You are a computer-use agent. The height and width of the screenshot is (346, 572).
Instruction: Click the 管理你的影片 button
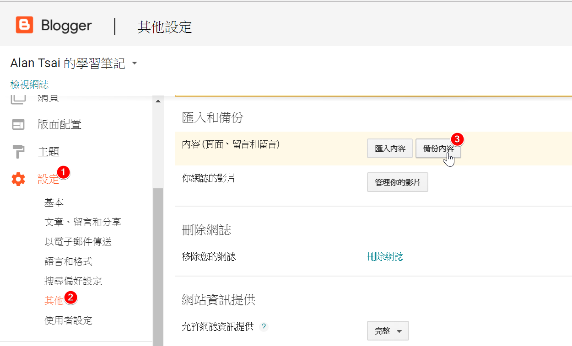click(398, 182)
